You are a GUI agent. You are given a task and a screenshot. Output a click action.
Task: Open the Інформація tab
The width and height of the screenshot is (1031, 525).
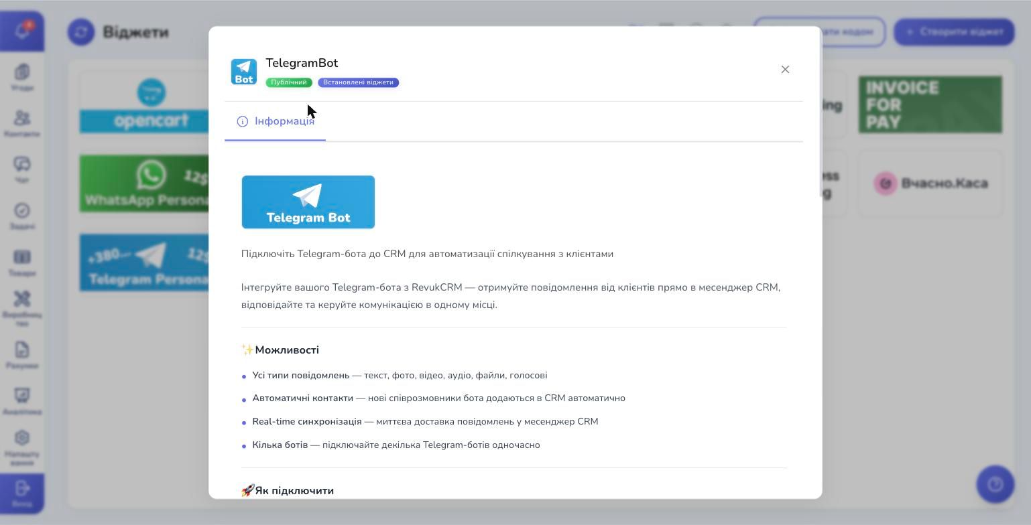275,121
